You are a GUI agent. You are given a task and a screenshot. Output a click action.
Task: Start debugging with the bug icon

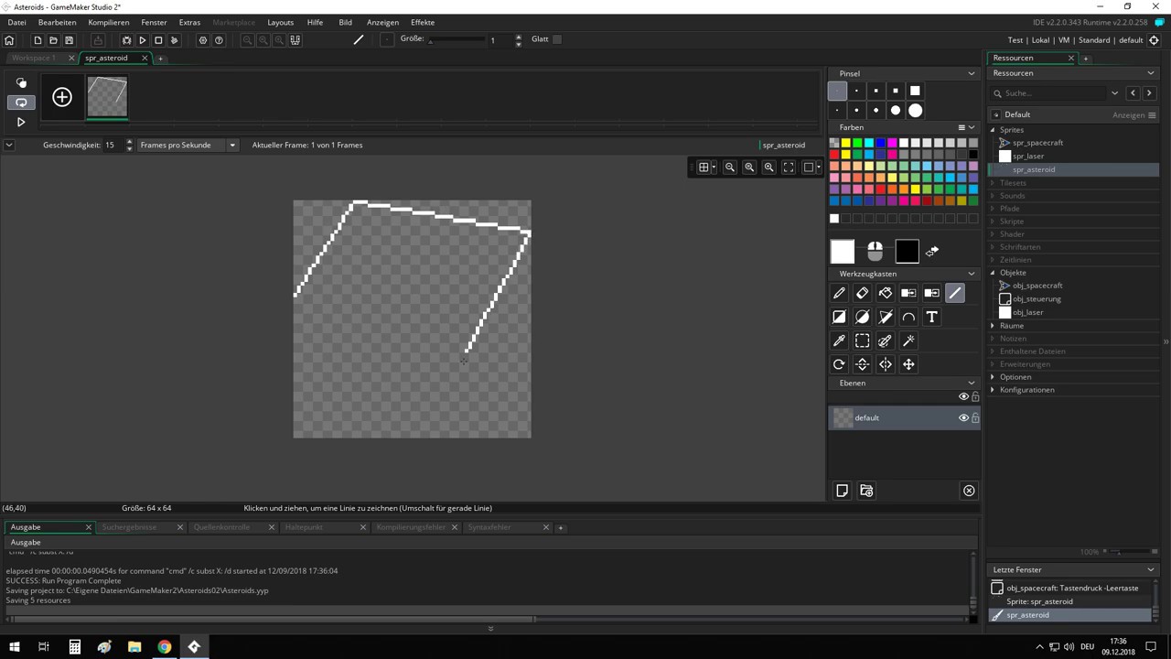pyautogui.click(x=126, y=40)
